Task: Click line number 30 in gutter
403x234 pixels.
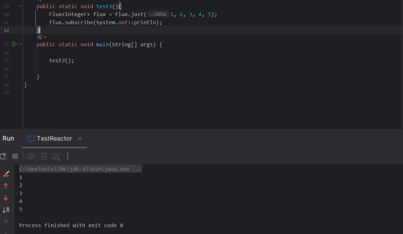Action: click(x=6, y=14)
